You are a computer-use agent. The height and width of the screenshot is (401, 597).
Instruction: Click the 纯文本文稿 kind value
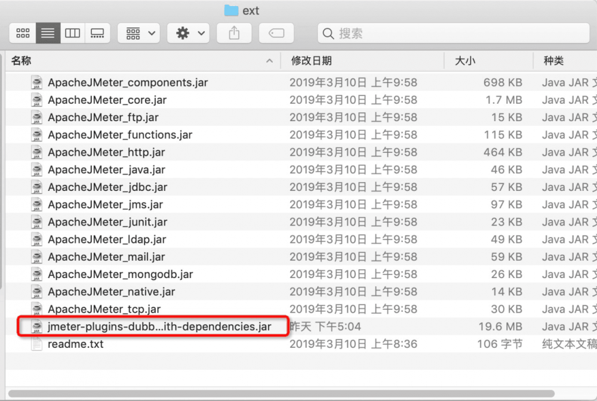(x=570, y=344)
